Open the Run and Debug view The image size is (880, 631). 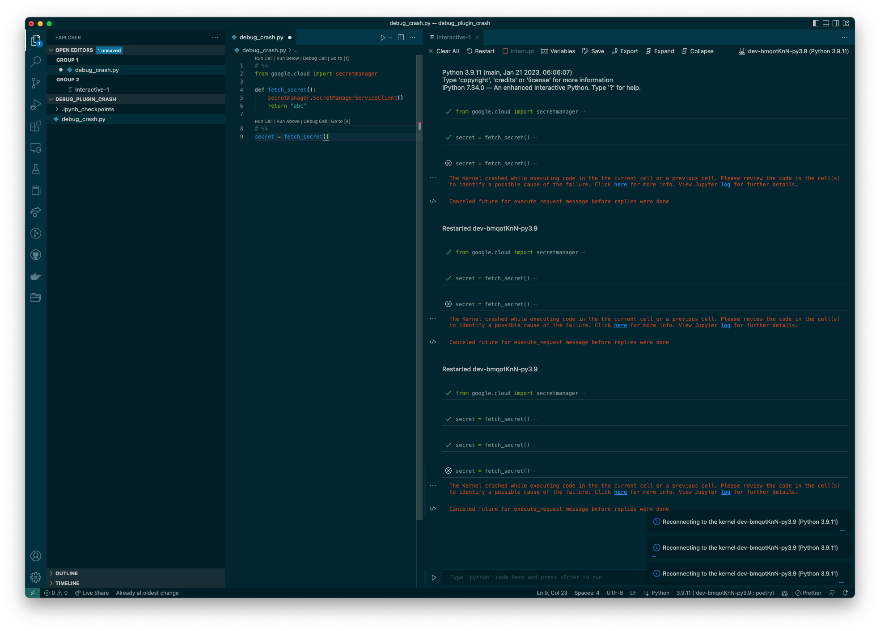coord(36,105)
